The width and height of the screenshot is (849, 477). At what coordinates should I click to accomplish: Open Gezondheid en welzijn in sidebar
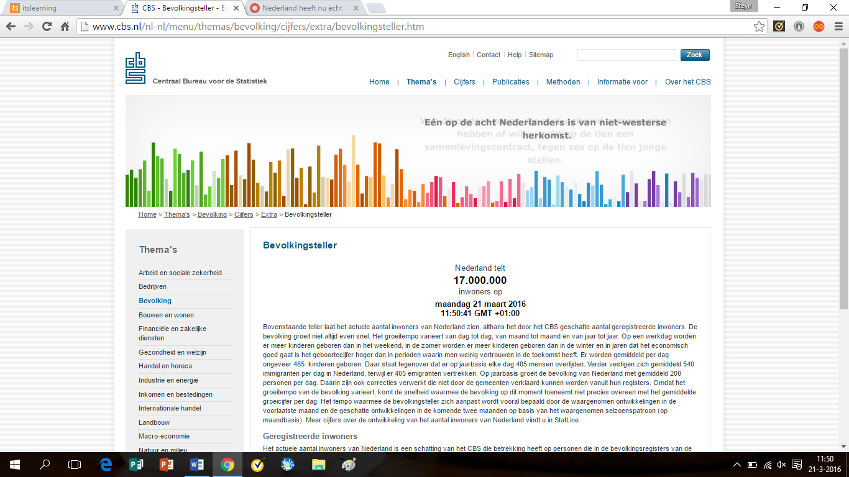[x=172, y=352]
